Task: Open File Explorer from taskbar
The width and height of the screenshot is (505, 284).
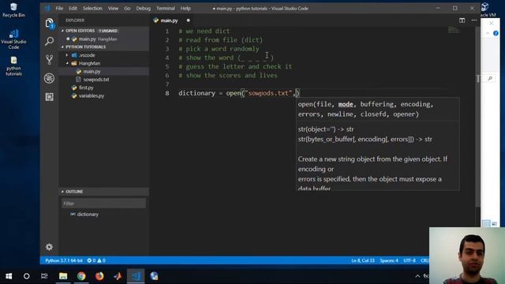Action: [63, 276]
